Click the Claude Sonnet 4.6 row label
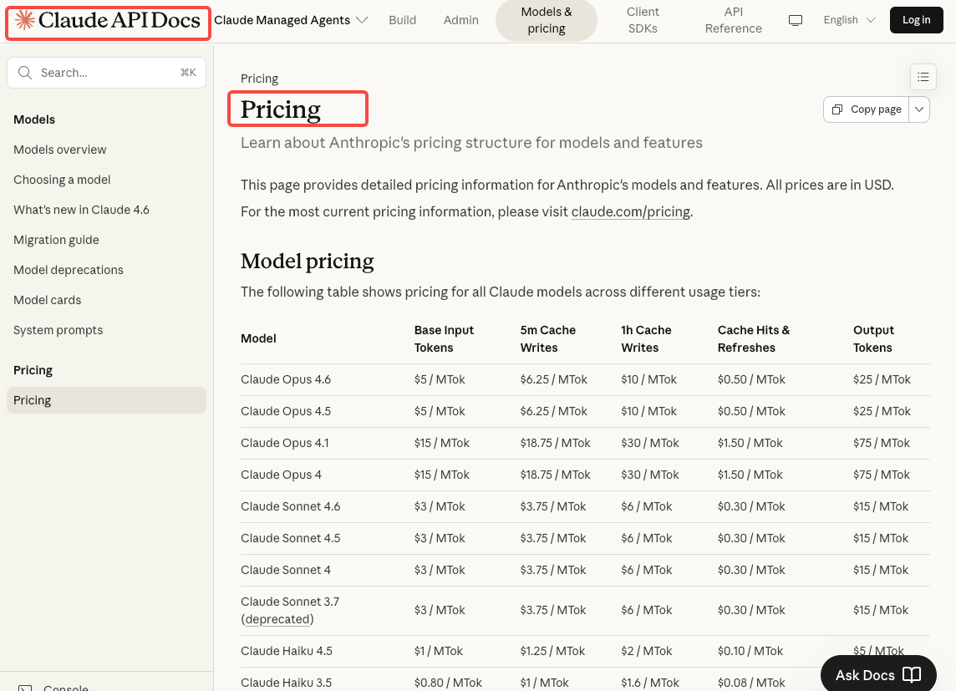The image size is (956, 691). (x=290, y=506)
